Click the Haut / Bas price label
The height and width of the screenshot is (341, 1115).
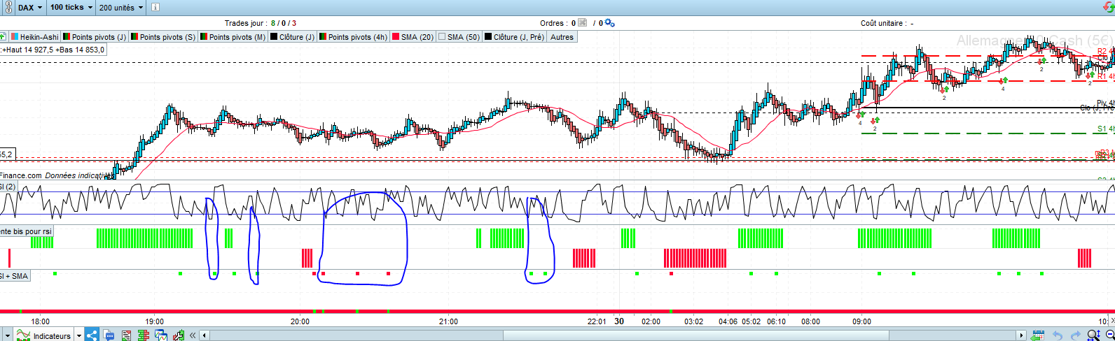[53, 50]
